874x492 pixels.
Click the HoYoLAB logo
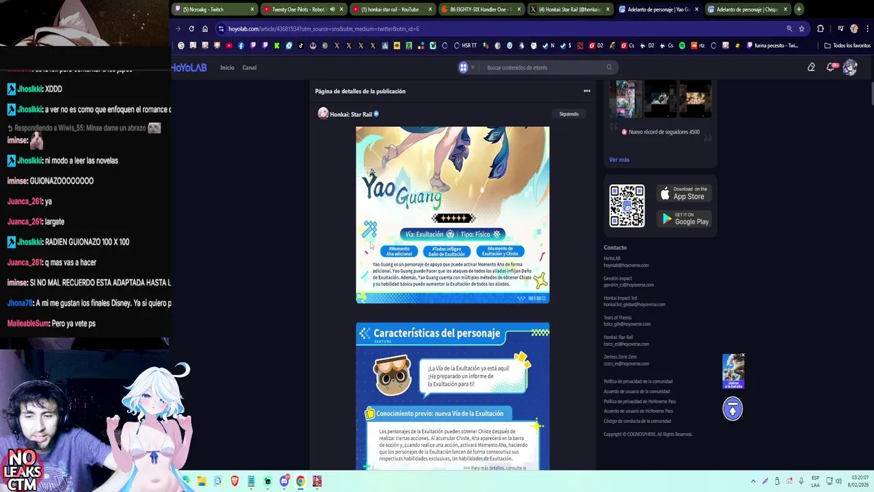188,68
